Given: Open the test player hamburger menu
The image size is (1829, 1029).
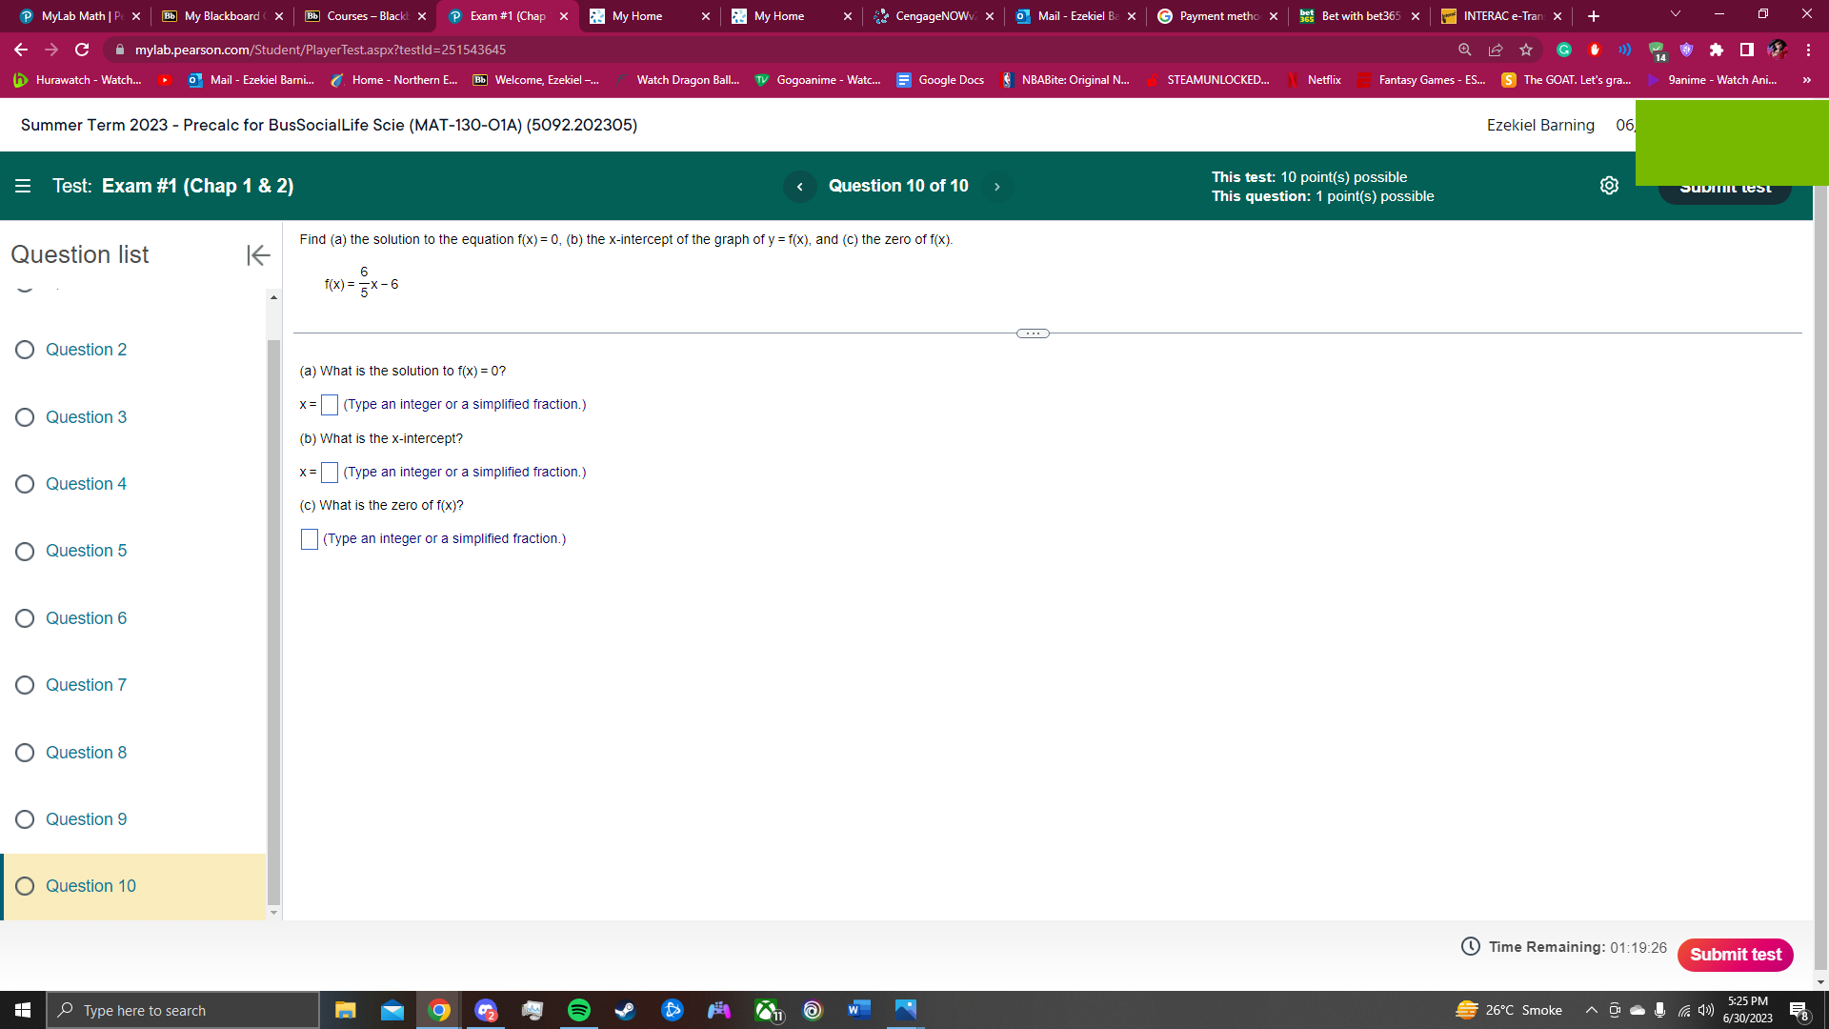Looking at the screenshot, I should [x=23, y=186].
